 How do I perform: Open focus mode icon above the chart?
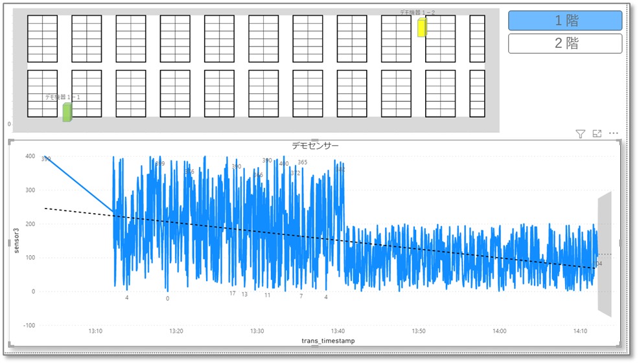[x=597, y=133]
